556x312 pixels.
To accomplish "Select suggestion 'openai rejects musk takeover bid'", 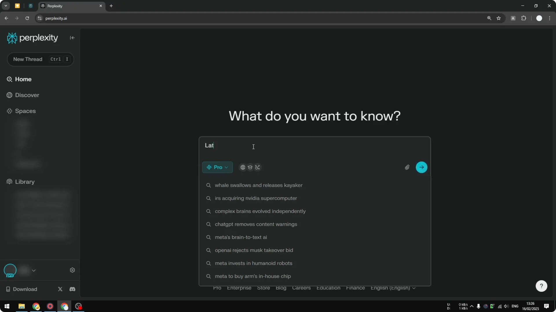I will tap(254, 250).
